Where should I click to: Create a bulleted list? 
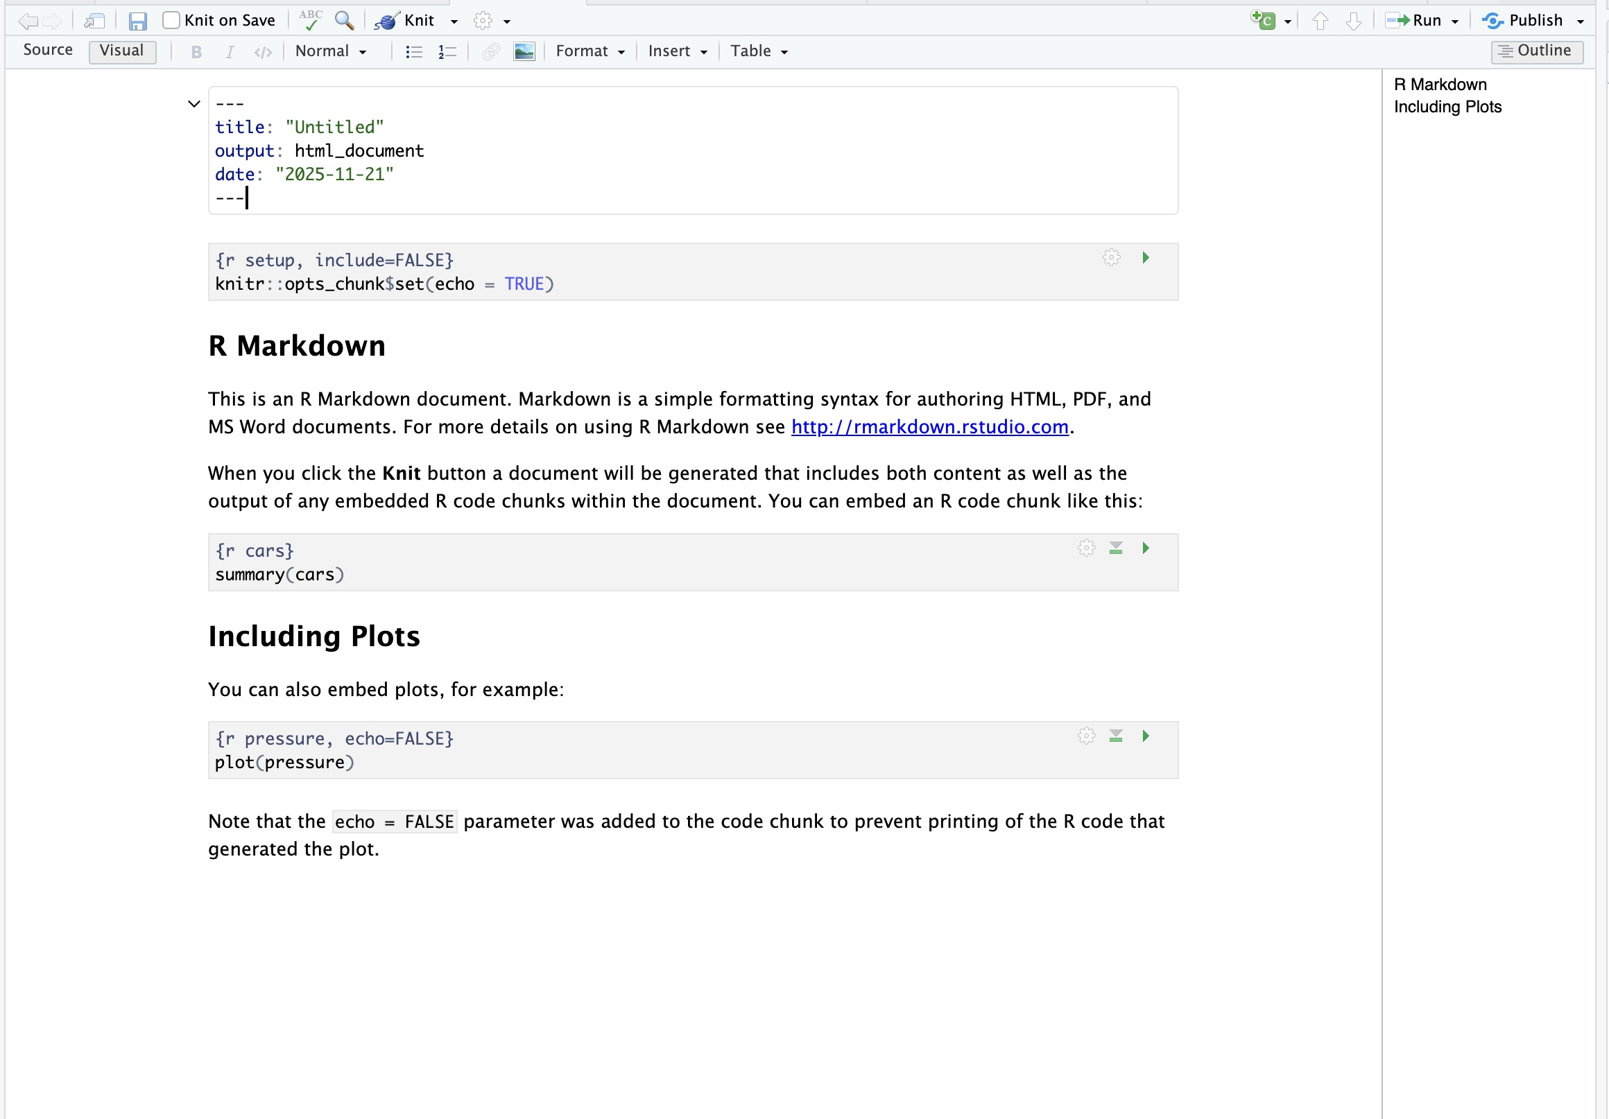(x=413, y=51)
